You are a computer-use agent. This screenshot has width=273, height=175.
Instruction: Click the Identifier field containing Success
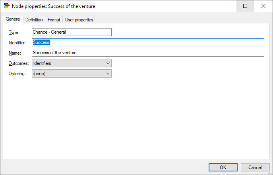point(148,42)
